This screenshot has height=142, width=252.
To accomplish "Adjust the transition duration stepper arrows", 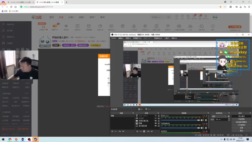I will (229, 120).
